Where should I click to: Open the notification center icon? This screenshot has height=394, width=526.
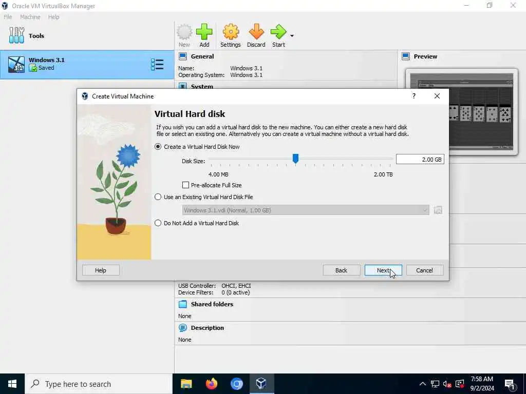click(x=510, y=384)
